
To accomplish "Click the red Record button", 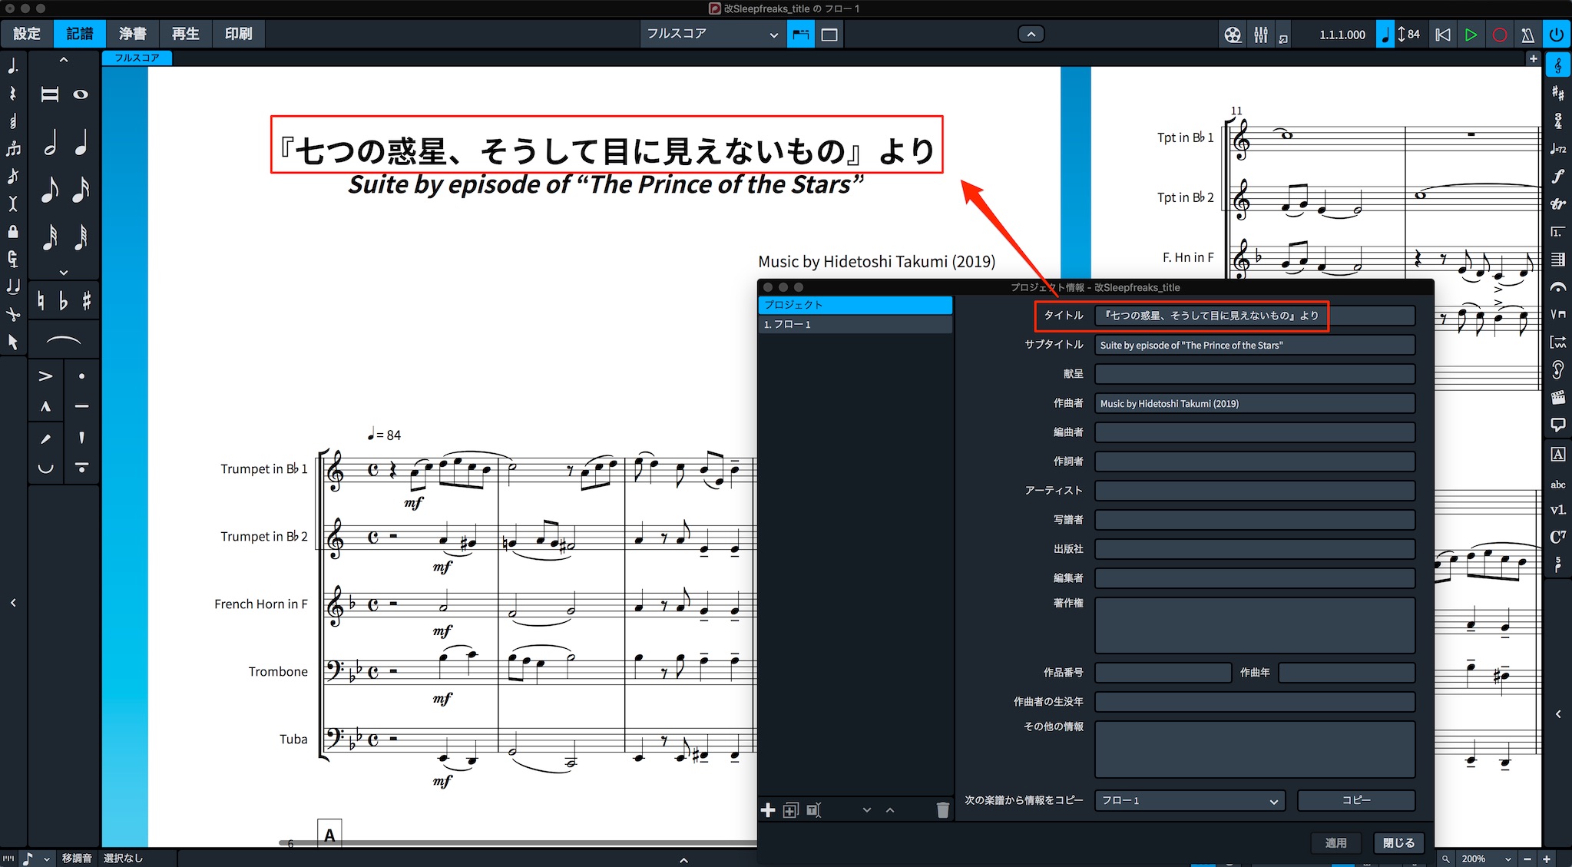I will 1499,35.
